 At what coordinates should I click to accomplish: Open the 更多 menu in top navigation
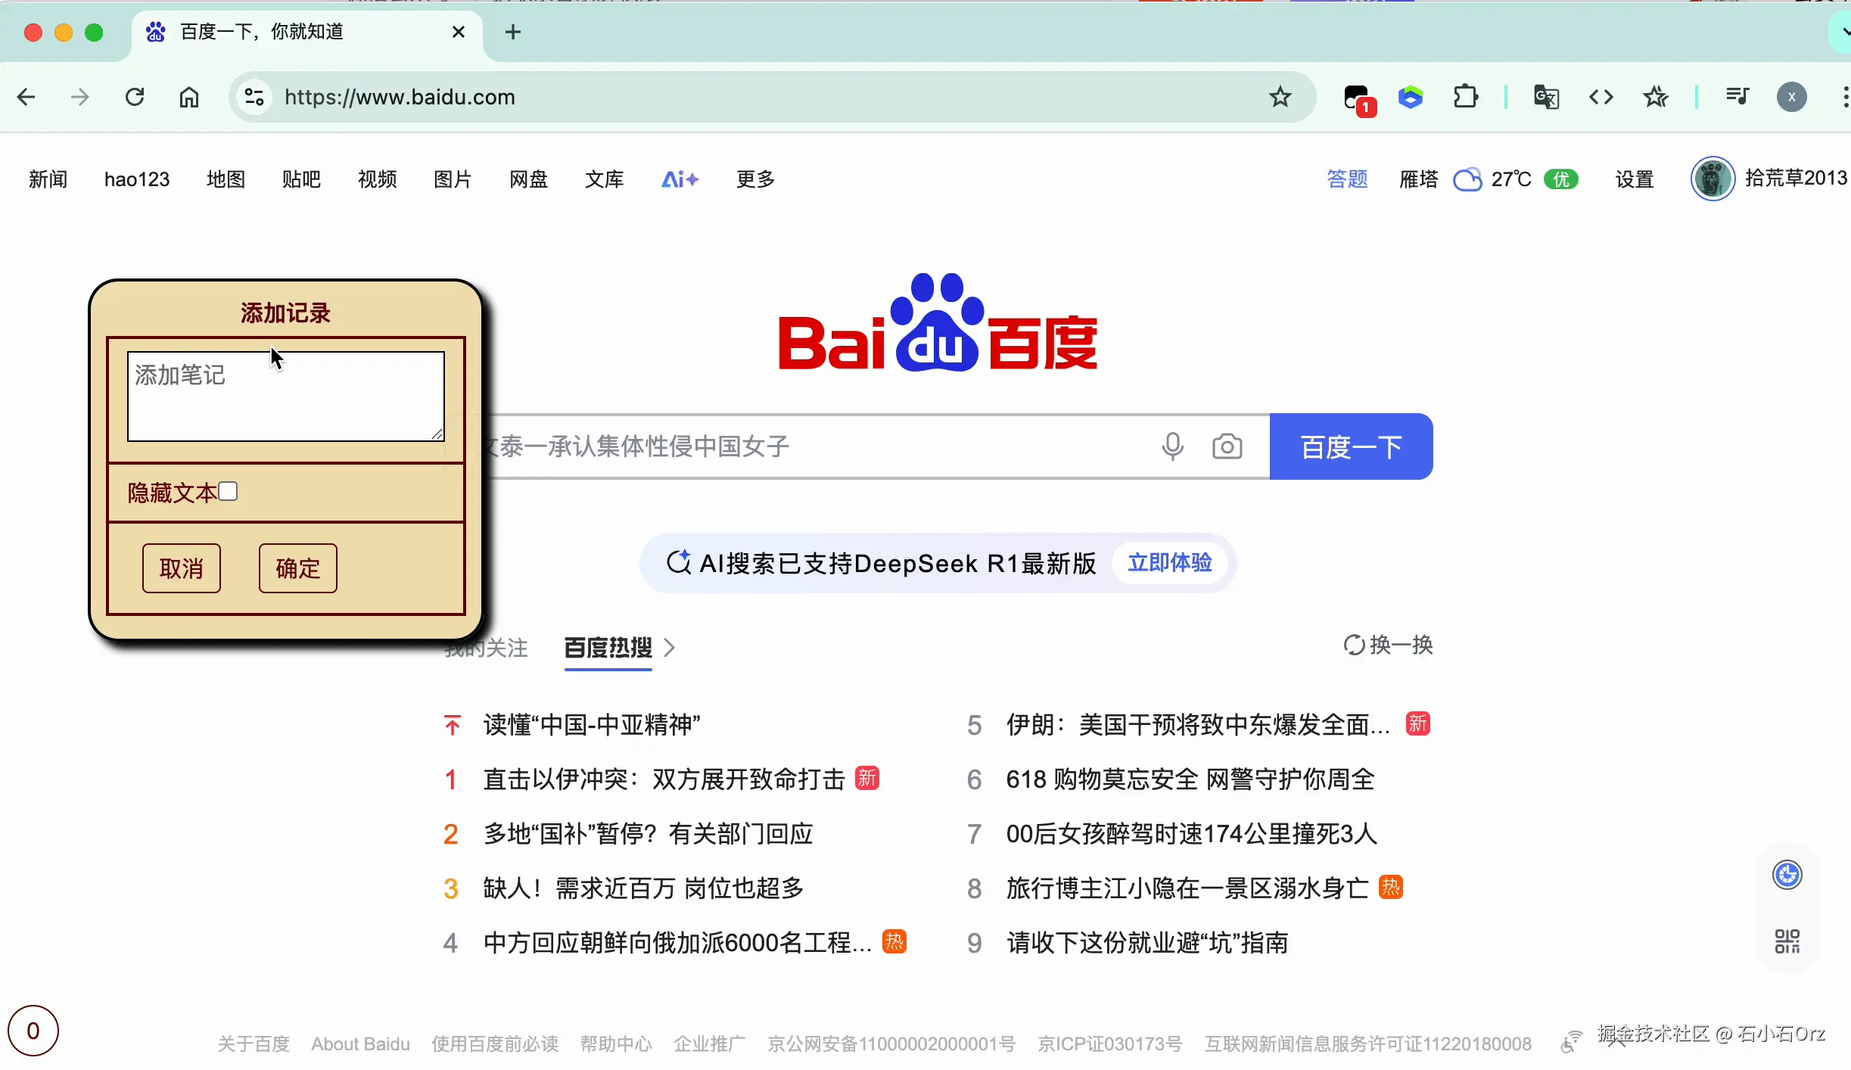tap(755, 179)
